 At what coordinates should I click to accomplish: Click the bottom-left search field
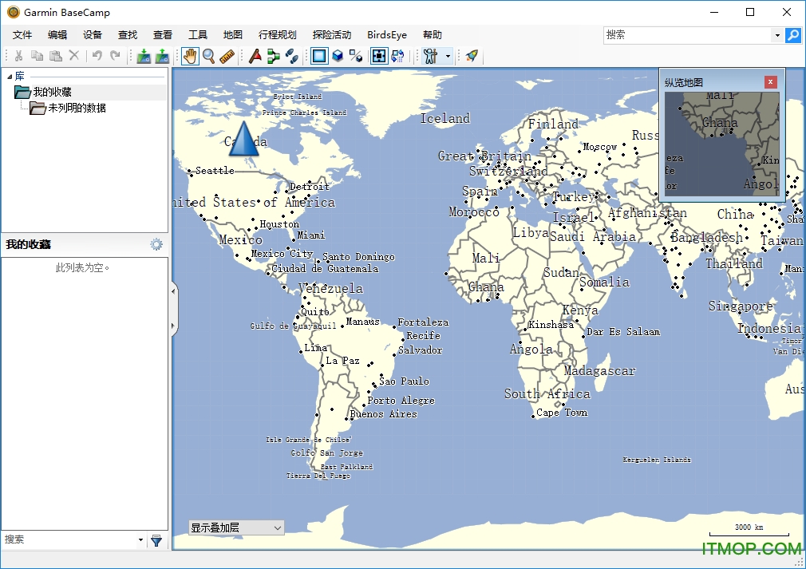click(69, 539)
